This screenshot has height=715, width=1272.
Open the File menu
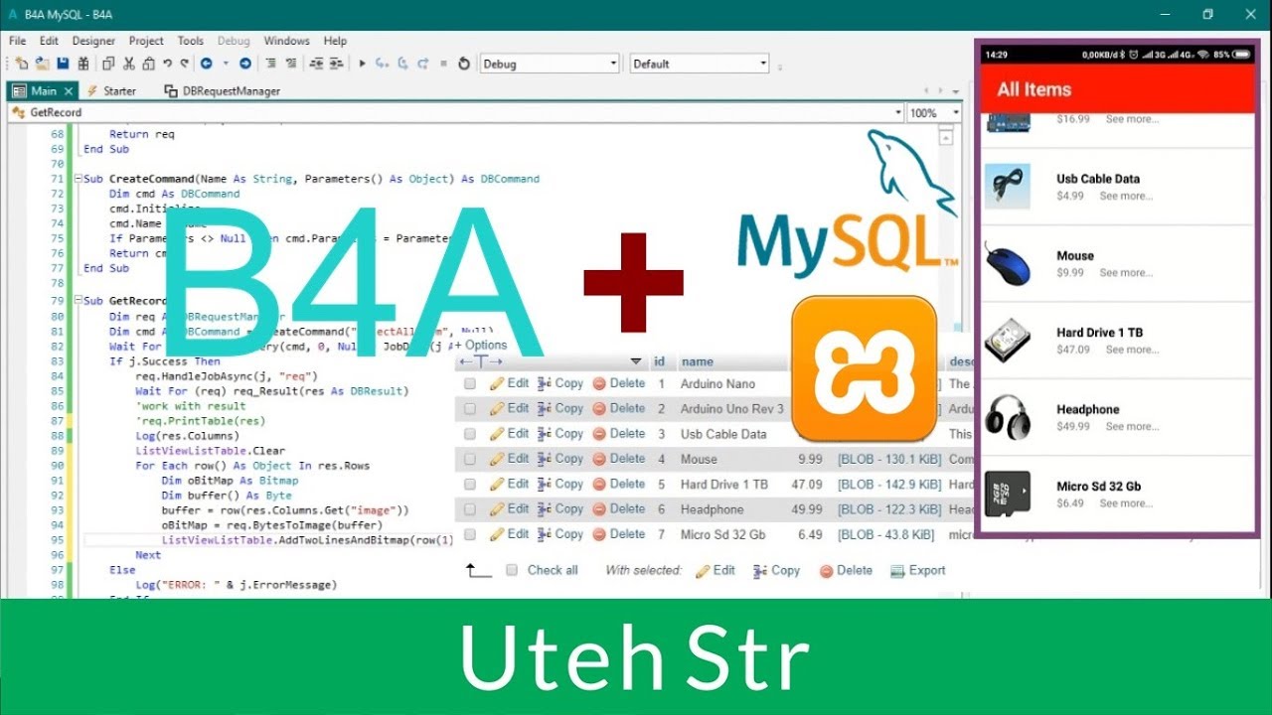coord(17,41)
